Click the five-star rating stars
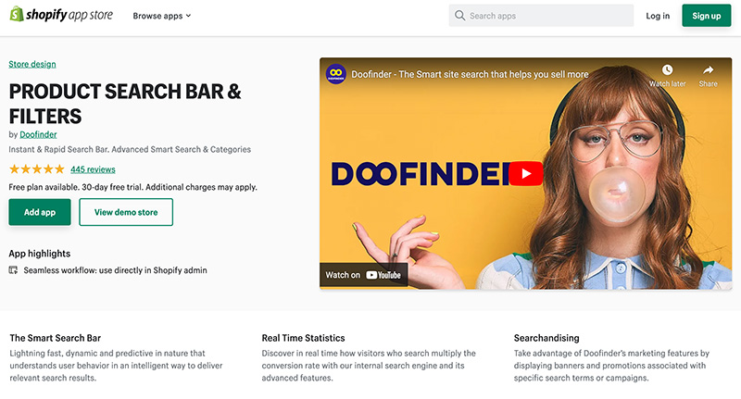This screenshot has height=399, width=741. coord(37,169)
